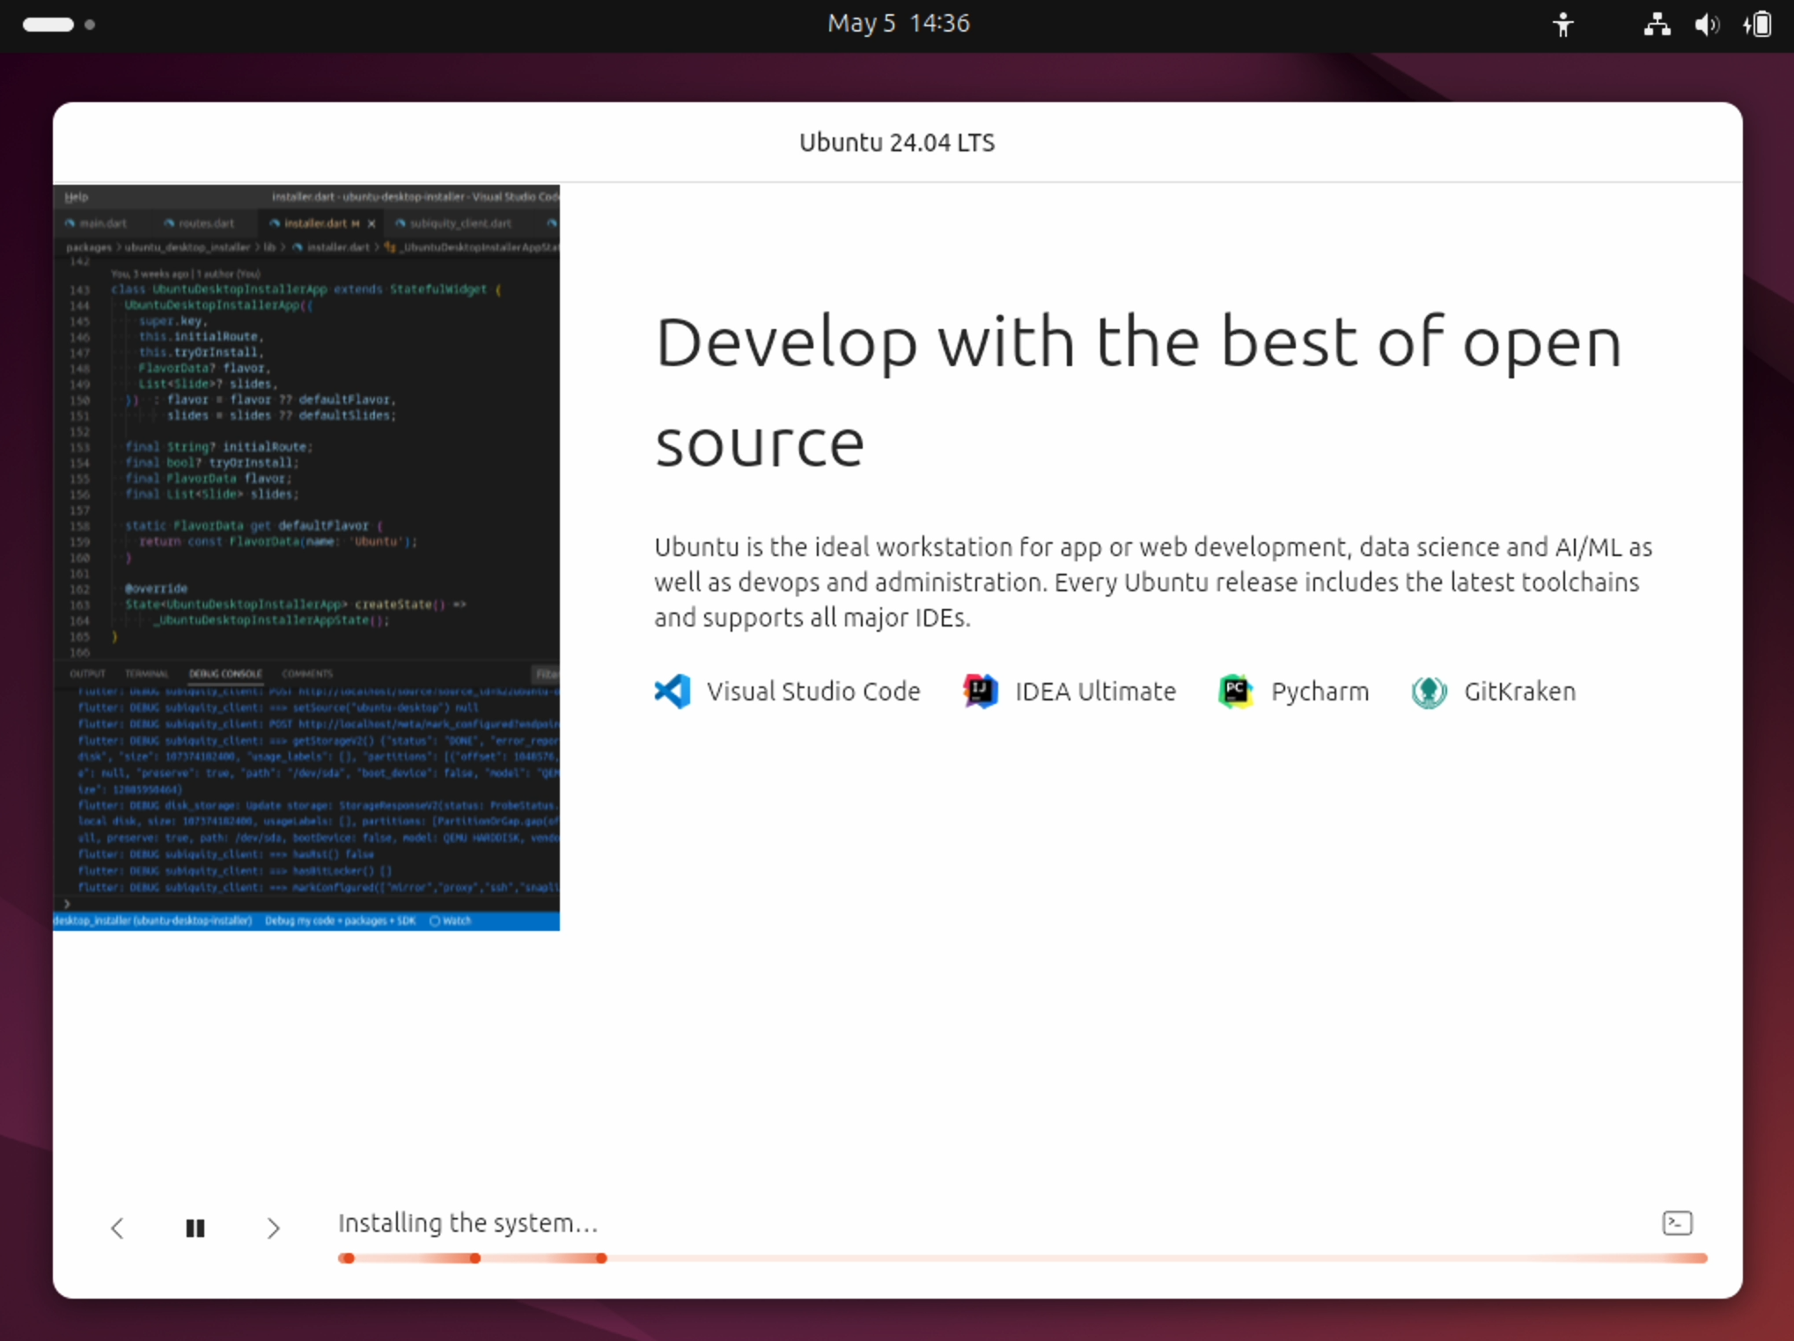Open the installer log terminal icon
The image size is (1794, 1341).
coord(1677,1222)
